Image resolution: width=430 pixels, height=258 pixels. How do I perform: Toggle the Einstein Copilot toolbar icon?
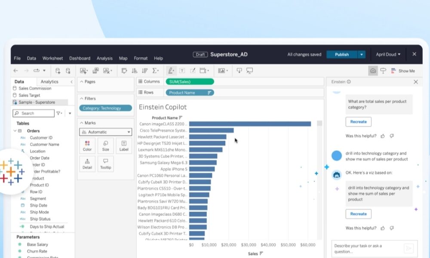pos(373,71)
